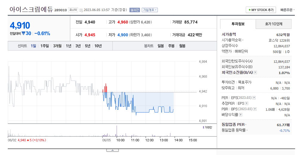
Task: Switch to the 투자정보 tab
Action: coord(238,24)
